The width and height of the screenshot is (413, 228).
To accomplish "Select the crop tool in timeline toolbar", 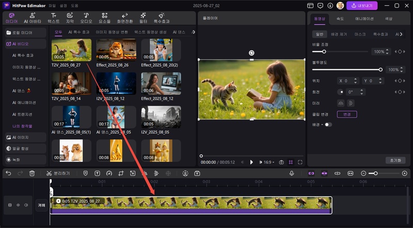I will (121, 173).
